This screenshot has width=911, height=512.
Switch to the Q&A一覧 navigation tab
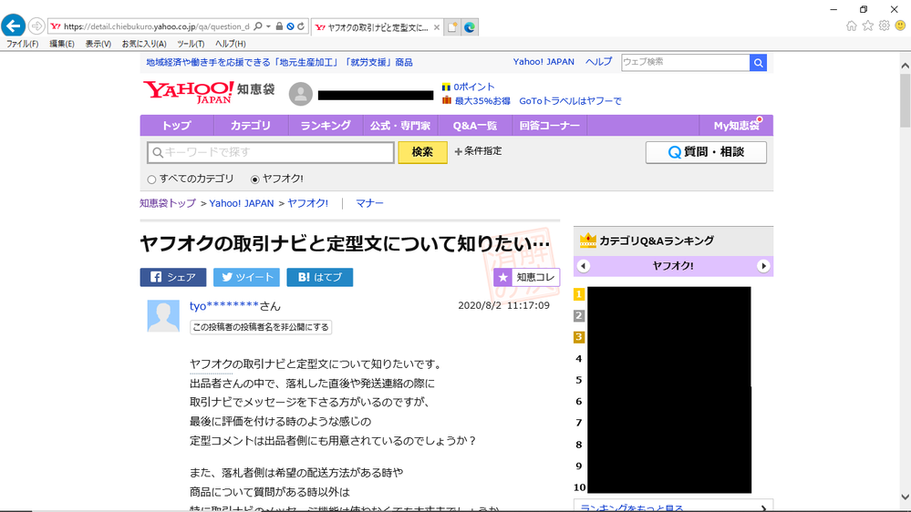(x=475, y=126)
